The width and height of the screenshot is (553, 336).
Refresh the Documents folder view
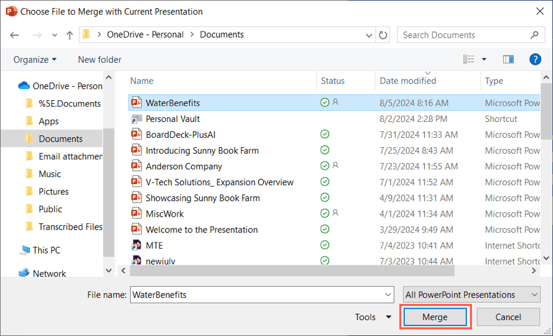(383, 35)
